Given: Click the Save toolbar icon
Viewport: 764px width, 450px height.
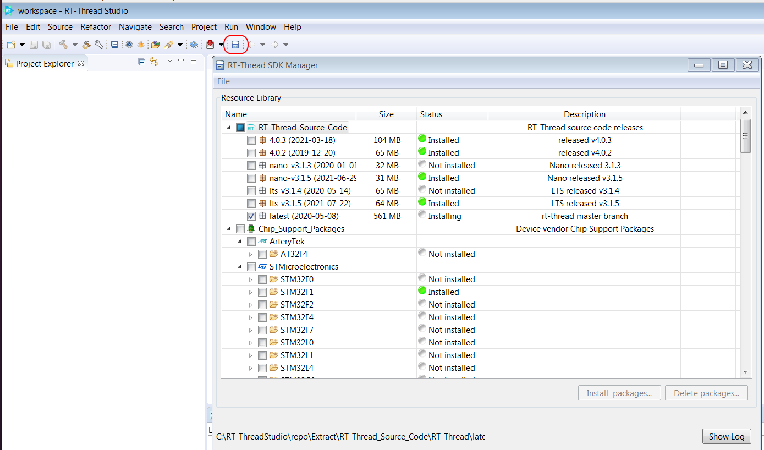Looking at the screenshot, I should pos(34,45).
